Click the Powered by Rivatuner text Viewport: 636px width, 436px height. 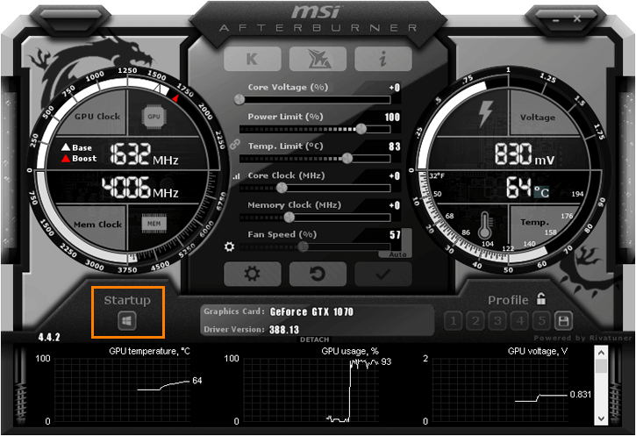coord(582,338)
